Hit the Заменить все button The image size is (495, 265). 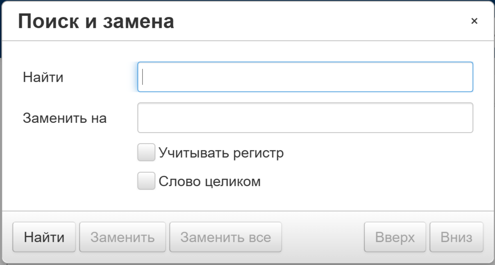click(x=225, y=237)
